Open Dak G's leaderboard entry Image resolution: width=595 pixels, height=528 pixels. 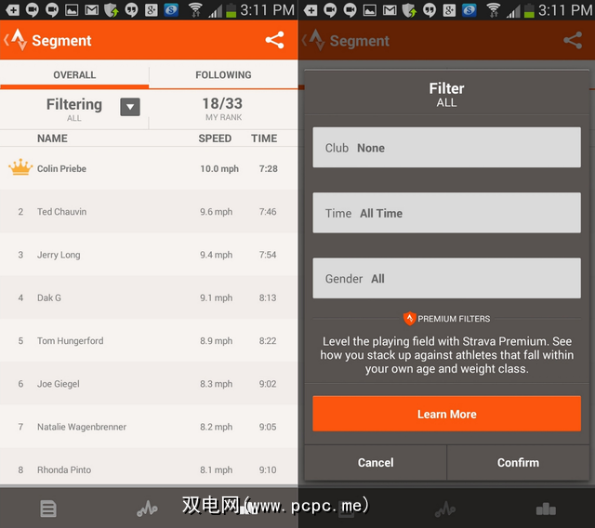(x=149, y=297)
